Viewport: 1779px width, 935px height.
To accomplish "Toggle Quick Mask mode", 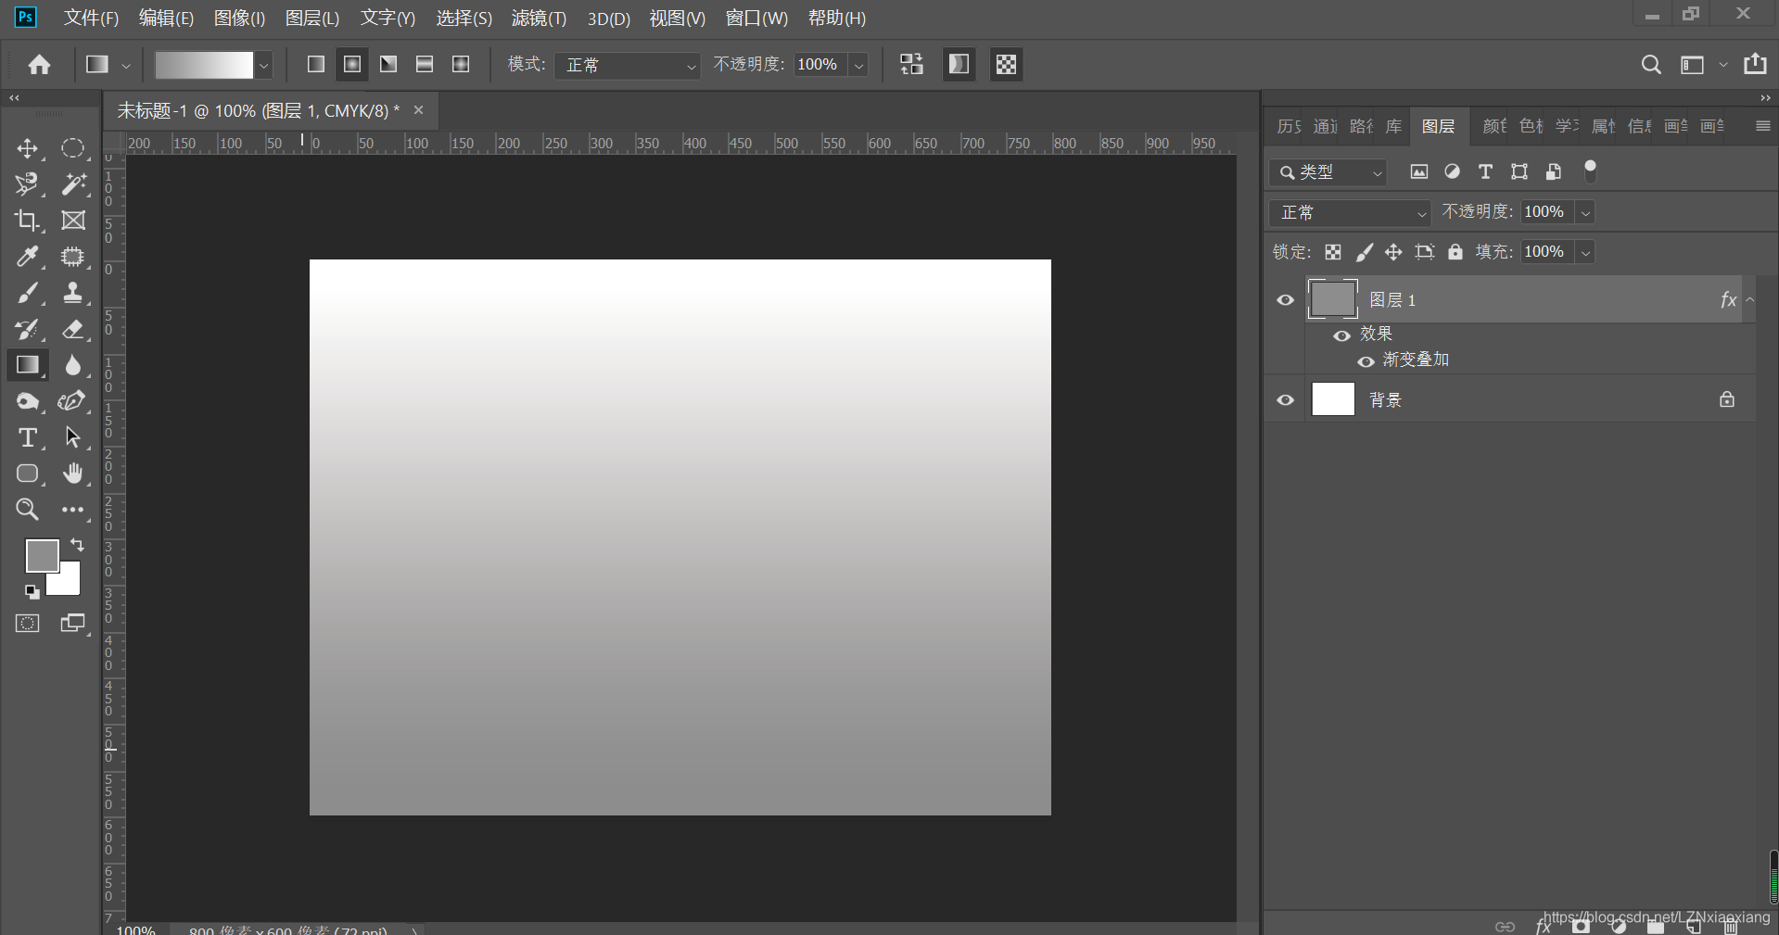I will pos(28,624).
